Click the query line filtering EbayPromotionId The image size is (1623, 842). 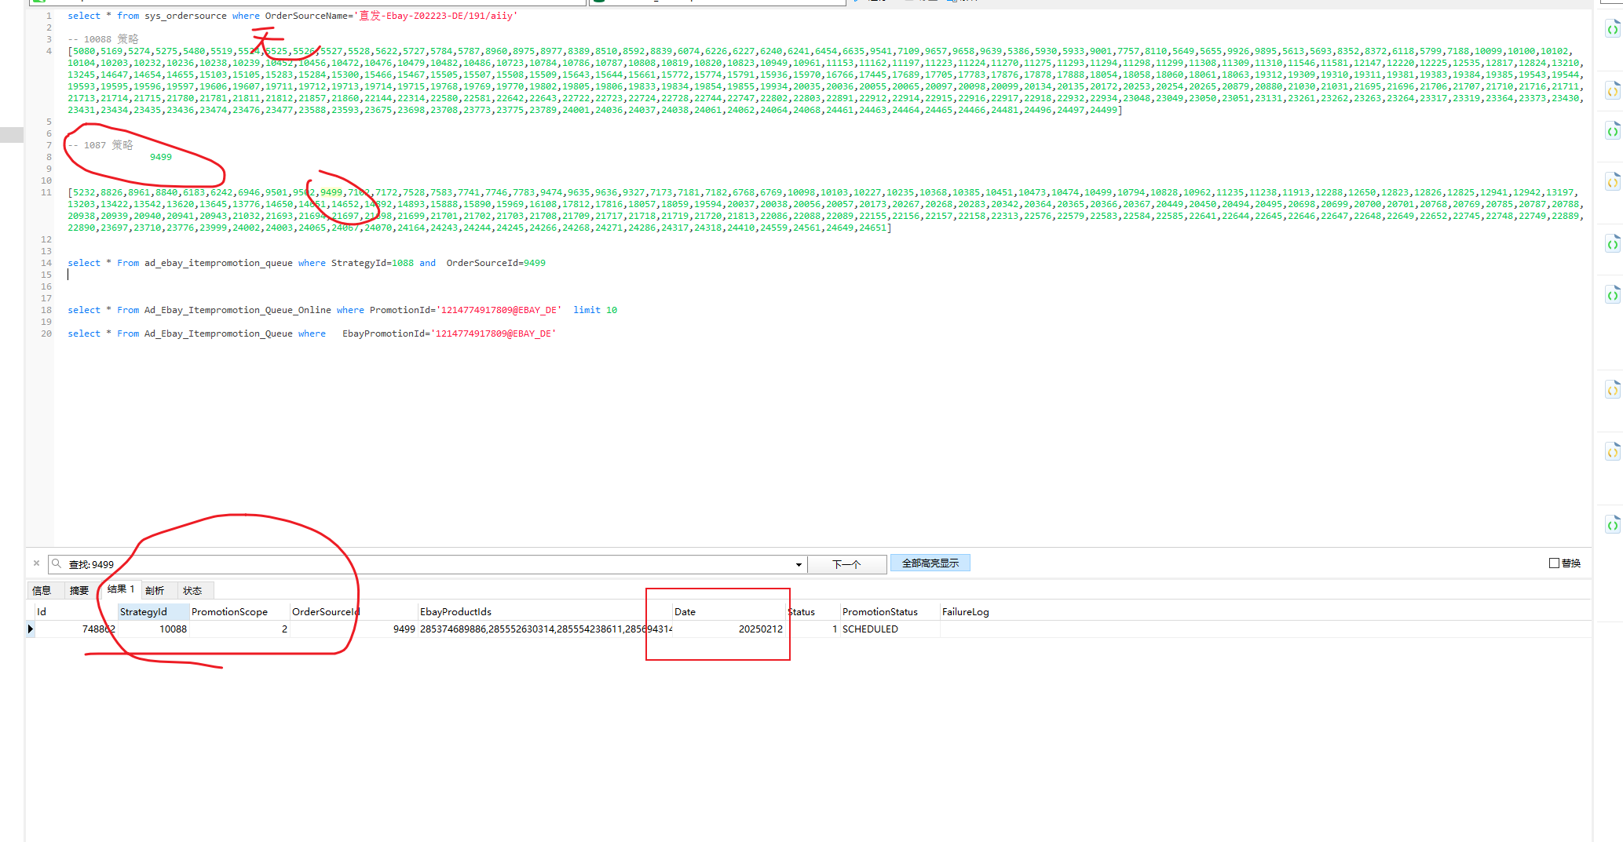coord(312,334)
